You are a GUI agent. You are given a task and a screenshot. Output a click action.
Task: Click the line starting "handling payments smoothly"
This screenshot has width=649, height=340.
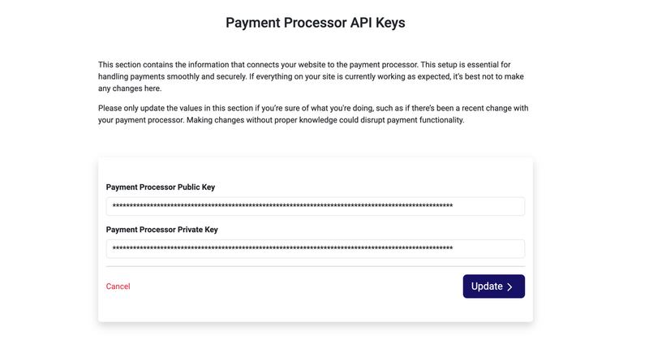tap(308, 76)
